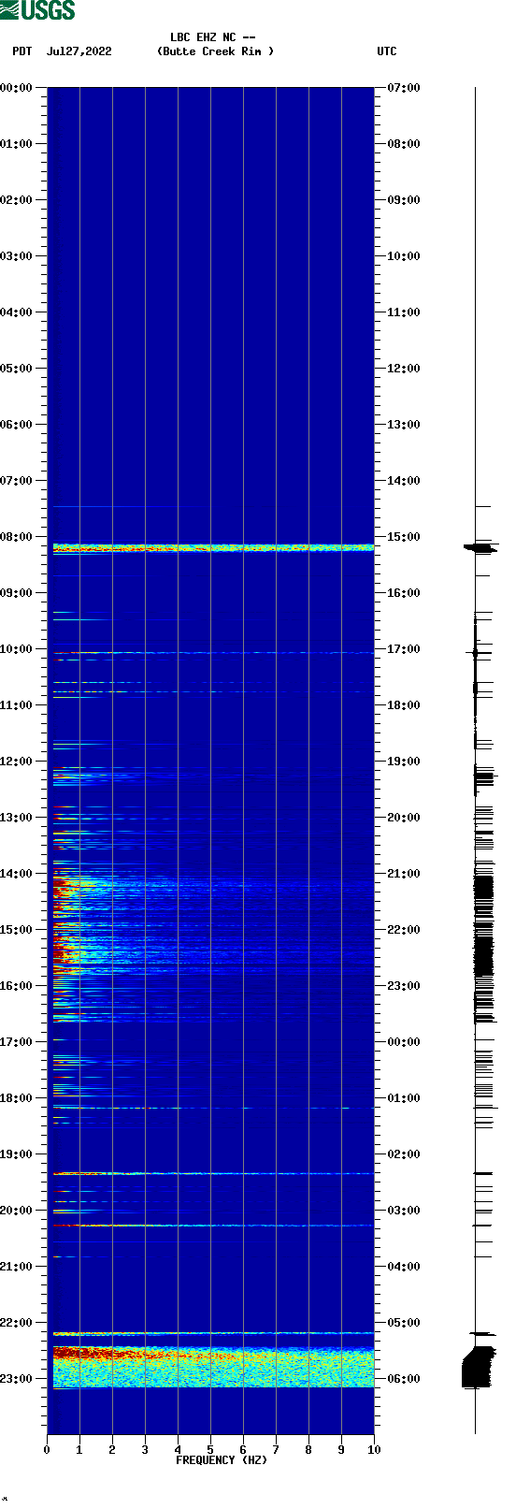This screenshot has width=516, height=1509.
Task: Click the PDT '19:00' time label
Action: (x=17, y=1154)
